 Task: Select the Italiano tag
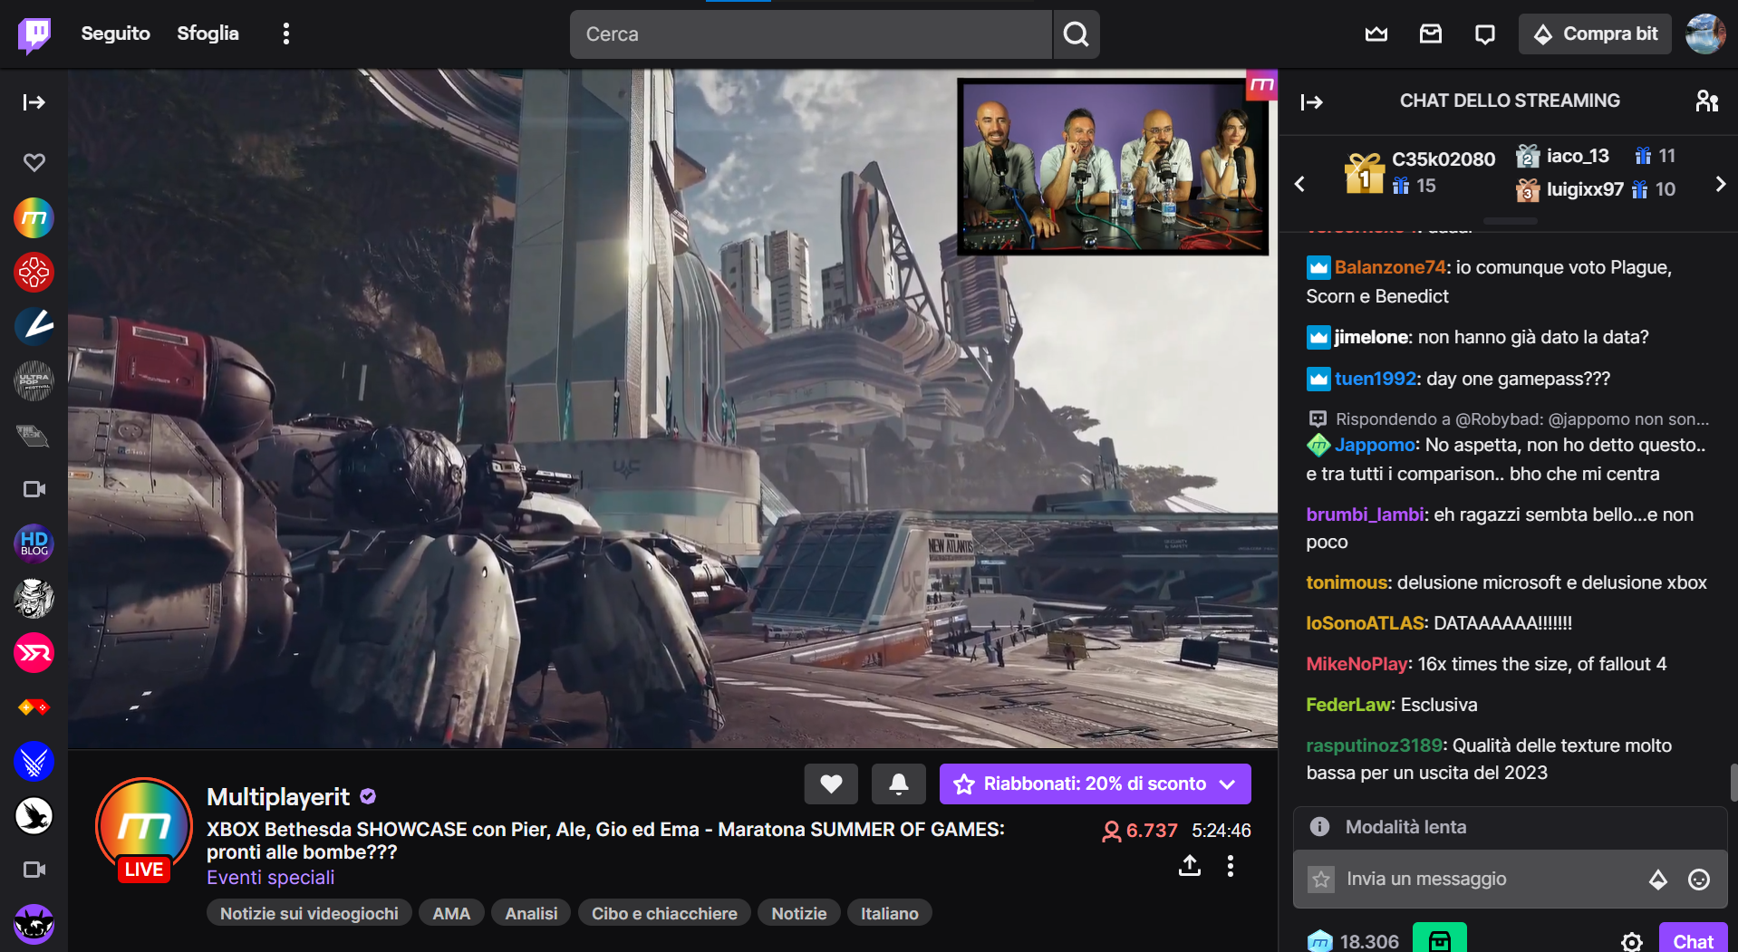coord(890,913)
